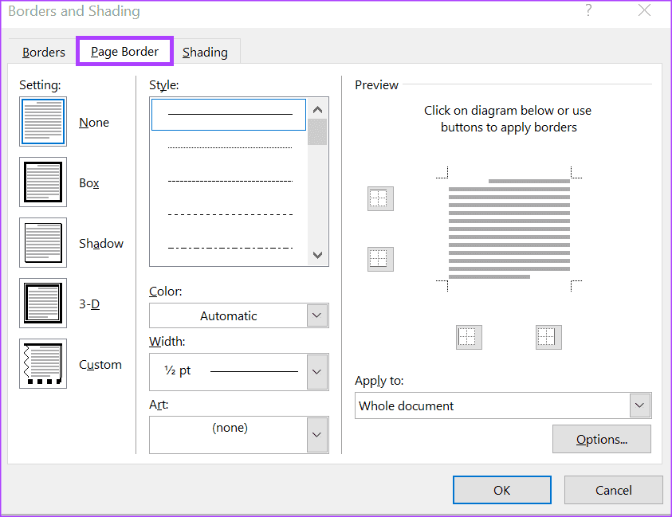Open the Art dropdown list
Screen dimensions: 672x517
point(317,434)
